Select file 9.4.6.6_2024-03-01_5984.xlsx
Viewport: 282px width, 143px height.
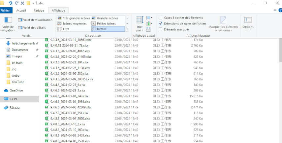click(70, 102)
